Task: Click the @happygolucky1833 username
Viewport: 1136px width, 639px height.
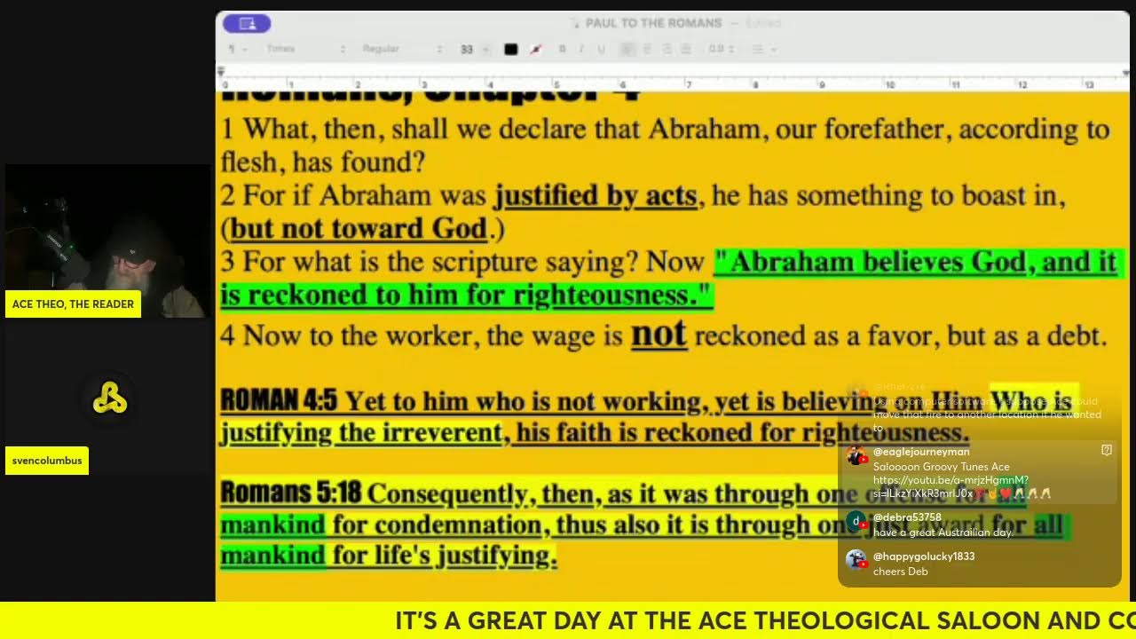Action: 924,556
